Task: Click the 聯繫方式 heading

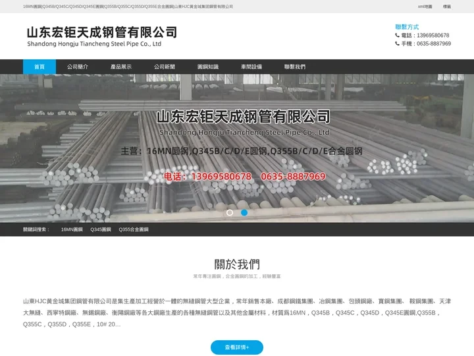Action: point(407,26)
